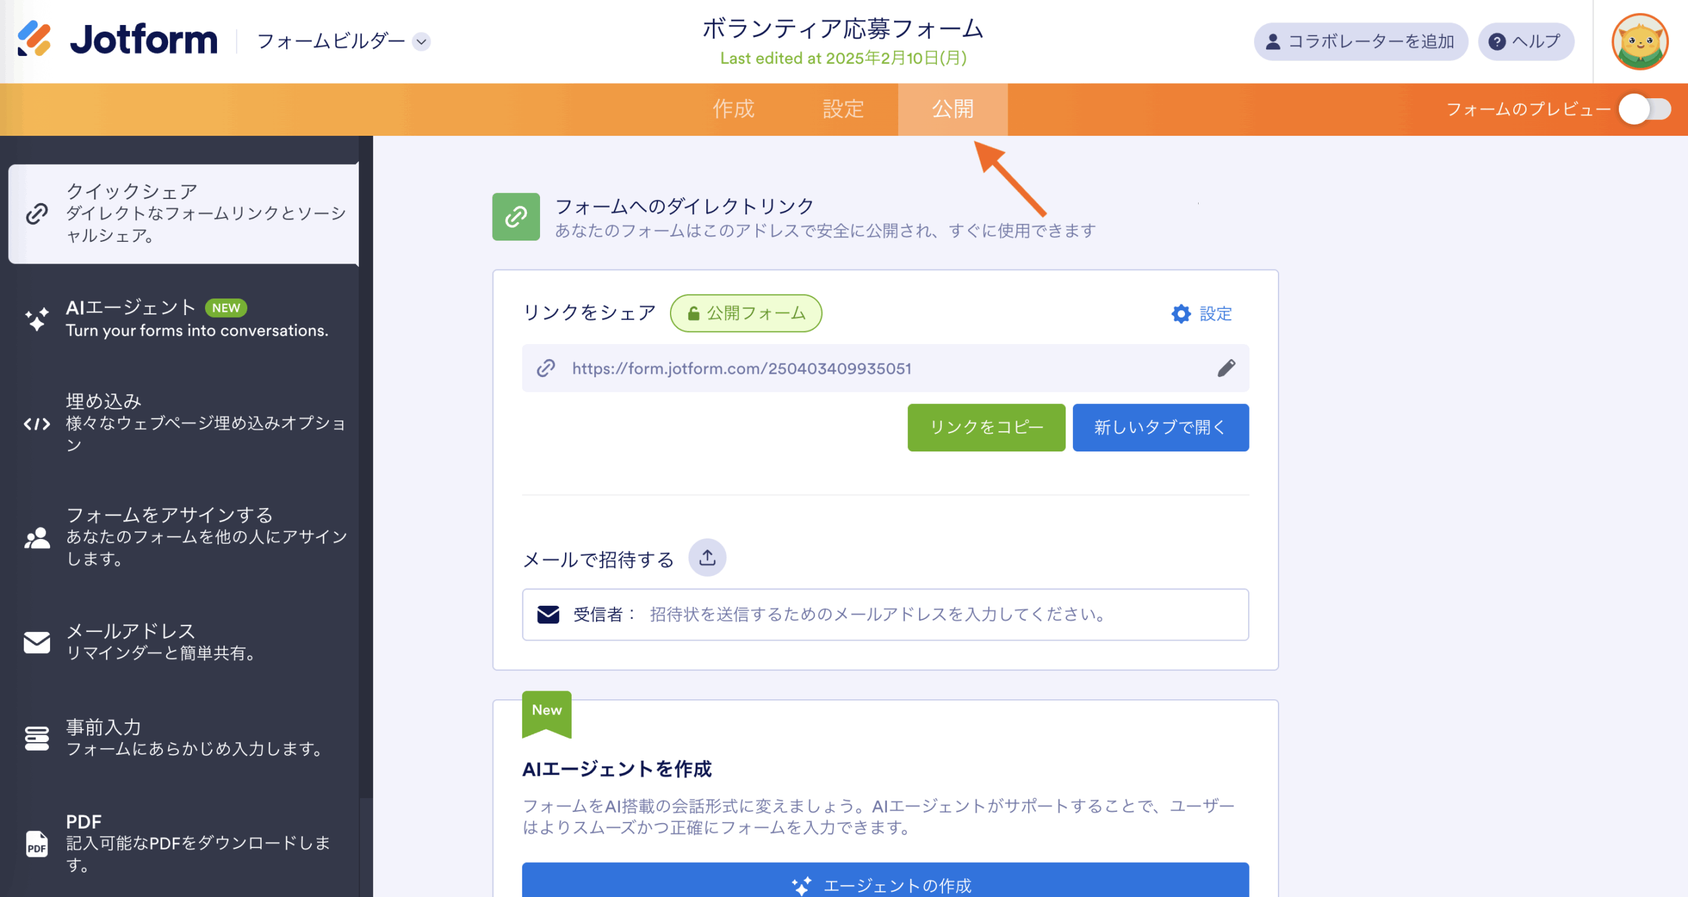Click the 公開フォーム status badge
This screenshot has width=1688, height=897.
pyautogui.click(x=746, y=313)
